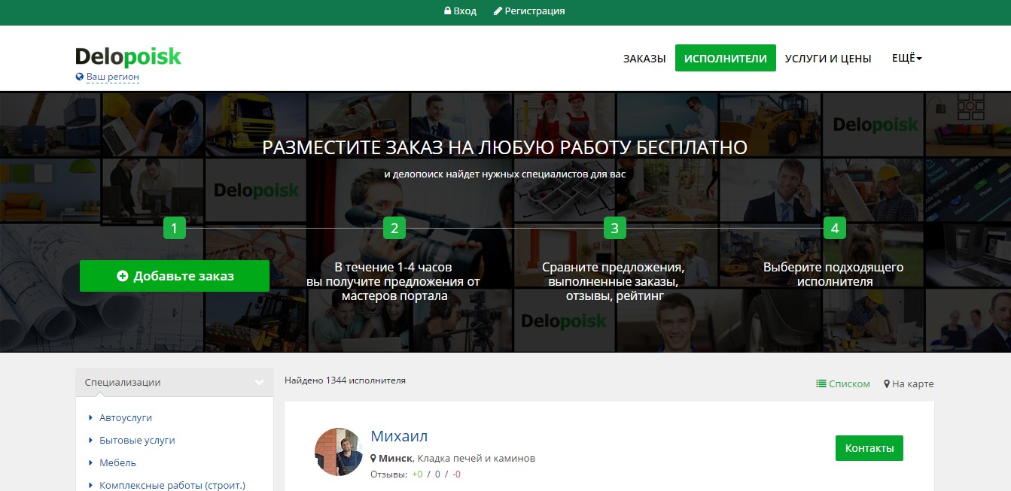Image resolution: width=1011 pixels, height=491 pixels.
Task: Expand the ЕЩЁ dropdown menu
Action: (907, 58)
